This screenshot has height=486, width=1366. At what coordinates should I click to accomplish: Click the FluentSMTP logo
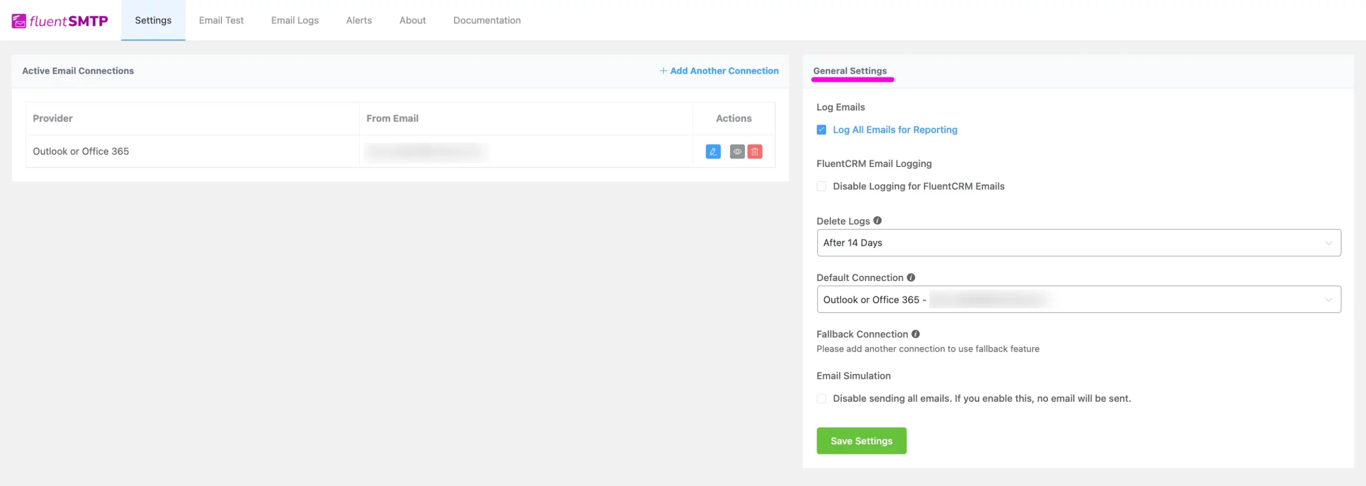[x=60, y=21]
